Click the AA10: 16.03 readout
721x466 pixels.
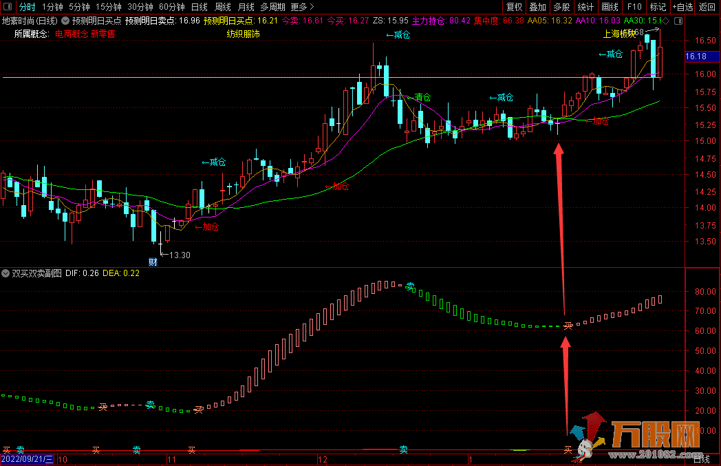coord(599,21)
